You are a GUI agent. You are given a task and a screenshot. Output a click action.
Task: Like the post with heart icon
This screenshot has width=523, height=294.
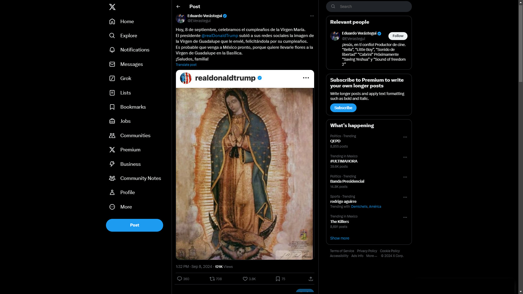pyautogui.click(x=245, y=279)
